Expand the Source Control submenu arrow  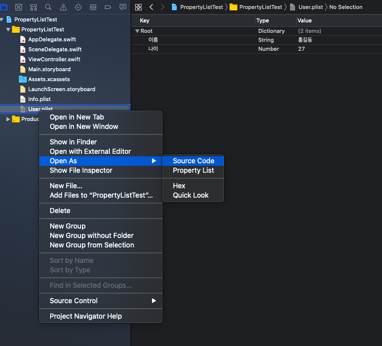pyautogui.click(x=153, y=301)
